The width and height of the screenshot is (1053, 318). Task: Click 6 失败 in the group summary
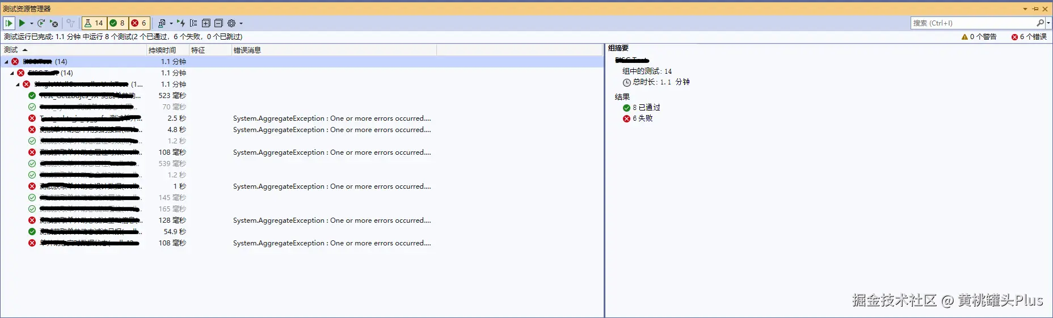pyautogui.click(x=638, y=118)
